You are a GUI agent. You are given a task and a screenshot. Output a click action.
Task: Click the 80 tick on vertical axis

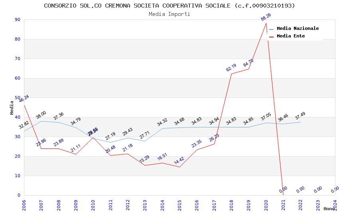pos(18,39)
